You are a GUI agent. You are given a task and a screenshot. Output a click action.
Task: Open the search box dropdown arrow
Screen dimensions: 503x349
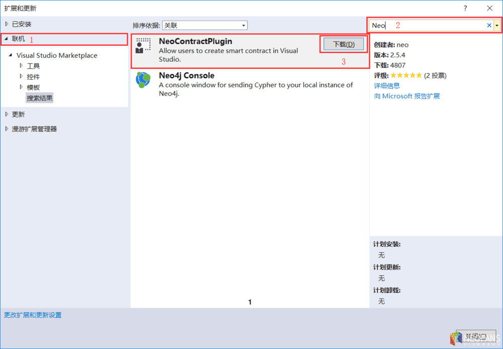(x=497, y=25)
